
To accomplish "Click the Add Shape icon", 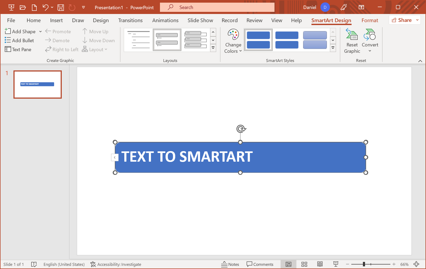I will click(x=20, y=31).
